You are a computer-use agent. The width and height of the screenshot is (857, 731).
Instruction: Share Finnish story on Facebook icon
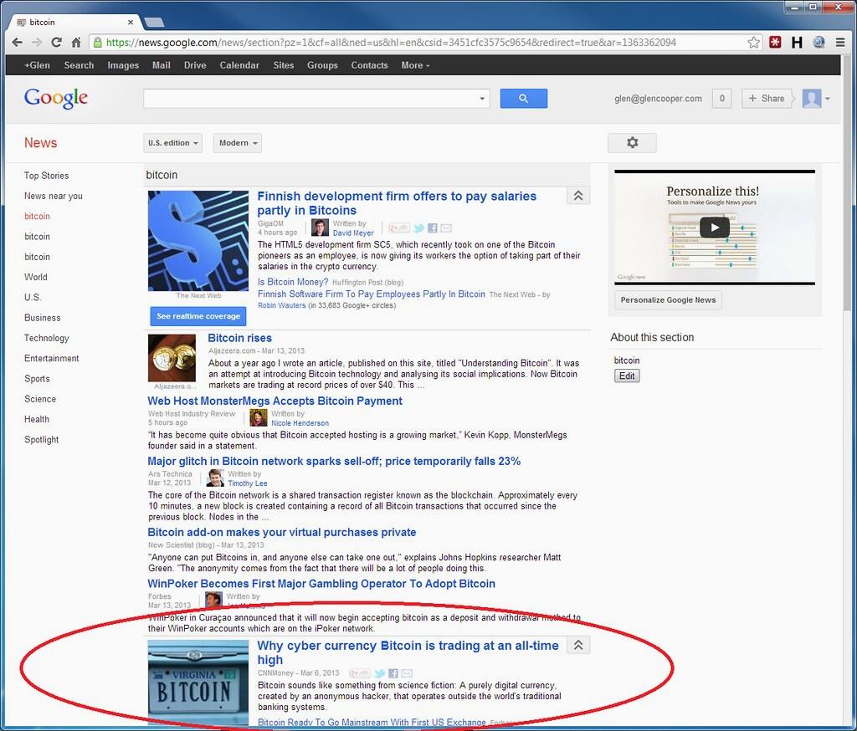point(433,228)
